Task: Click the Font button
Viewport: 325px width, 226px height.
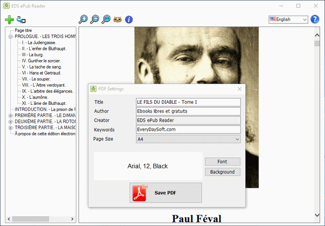Action: 223,162
